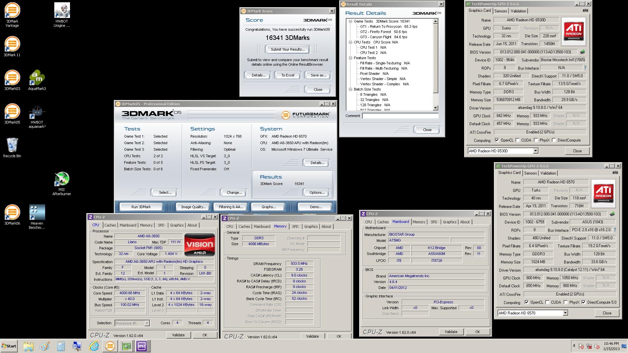Toggle PhysX checkbox in the HD 6570 GPU-Z window
The image size is (628, 353).
566,302
